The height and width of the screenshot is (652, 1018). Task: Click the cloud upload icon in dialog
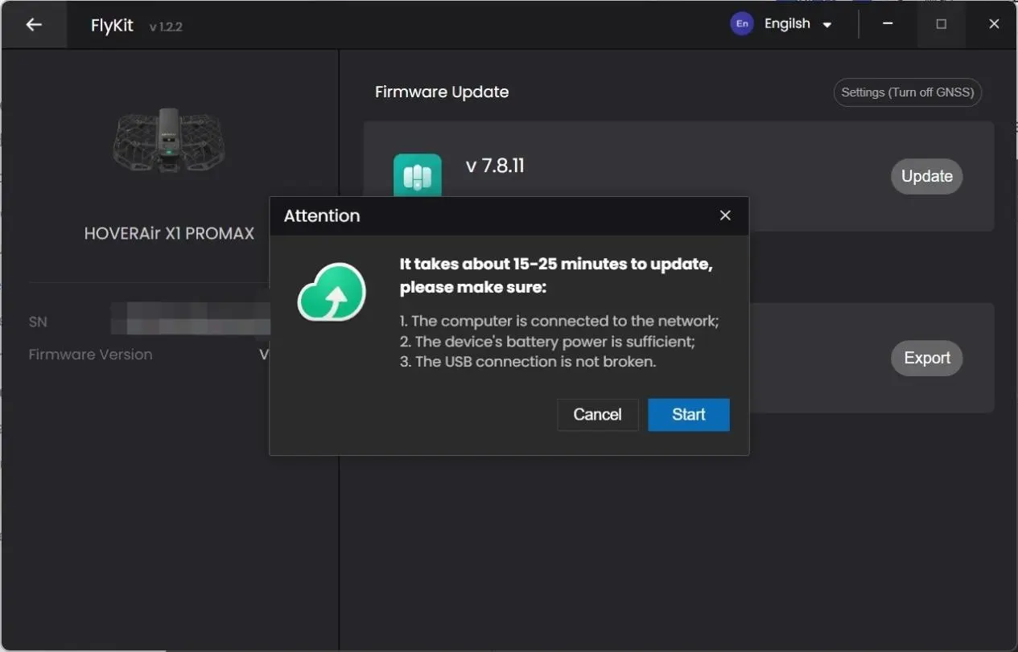(332, 292)
